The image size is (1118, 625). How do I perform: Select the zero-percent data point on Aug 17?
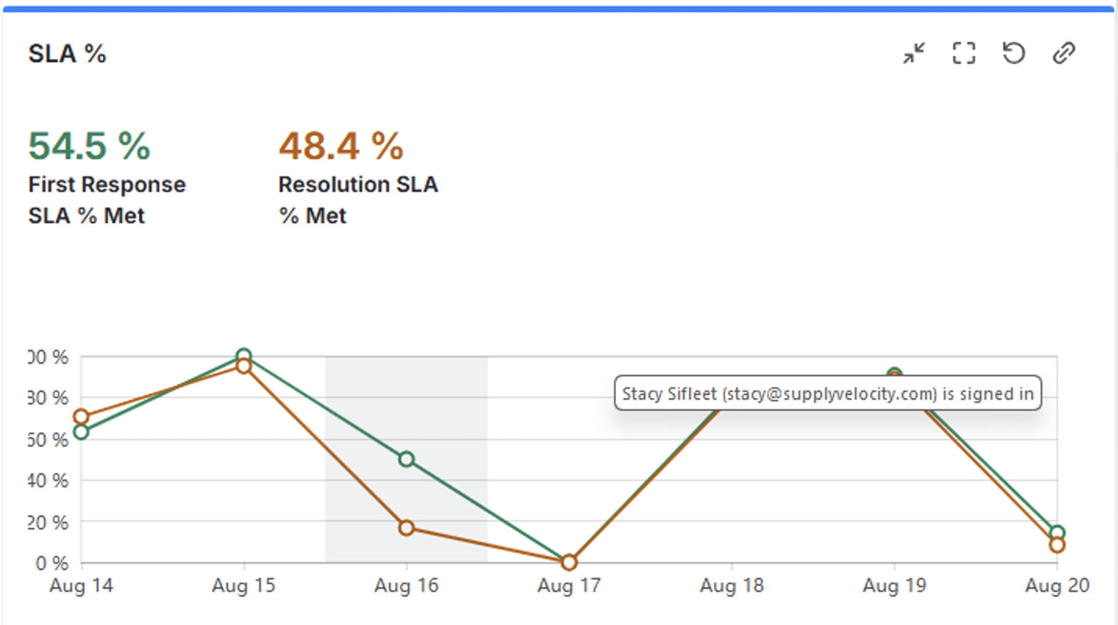click(569, 562)
